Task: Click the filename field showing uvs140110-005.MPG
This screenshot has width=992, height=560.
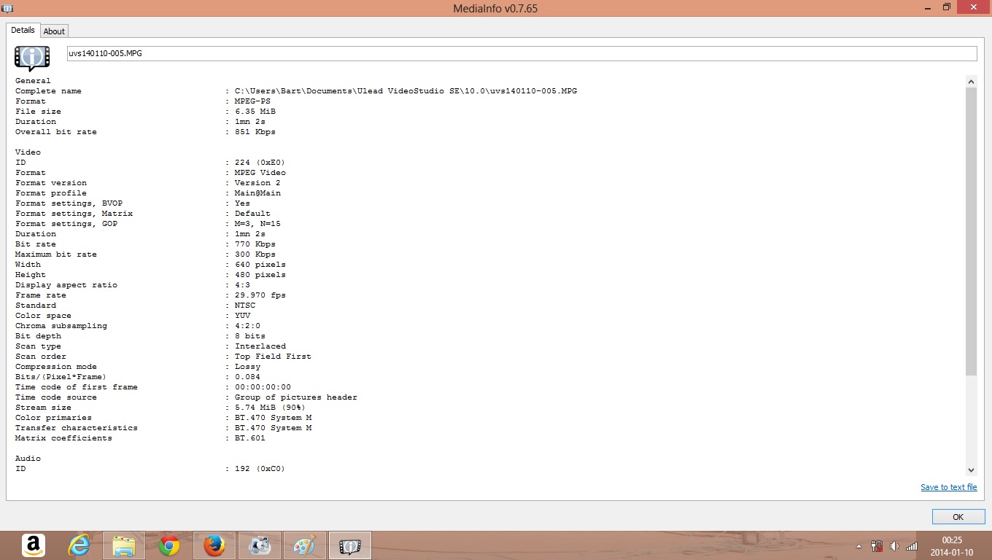Action: (522, 53)
